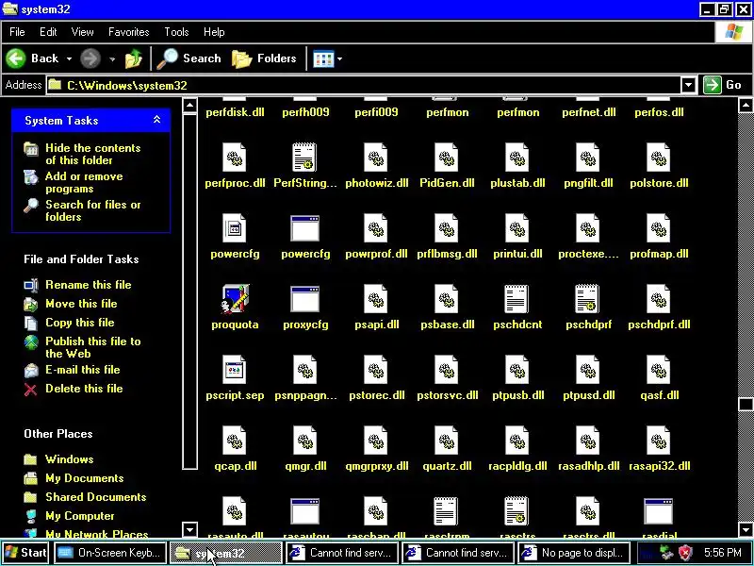Click the qcap.dll file name
The image size is (754, 566).
pyautogui.click(x=235, y=466)
